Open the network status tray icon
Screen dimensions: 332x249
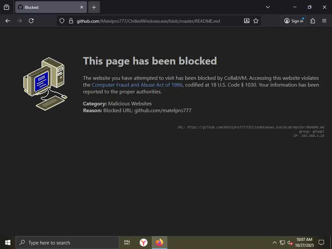click(x=282, y=243)
